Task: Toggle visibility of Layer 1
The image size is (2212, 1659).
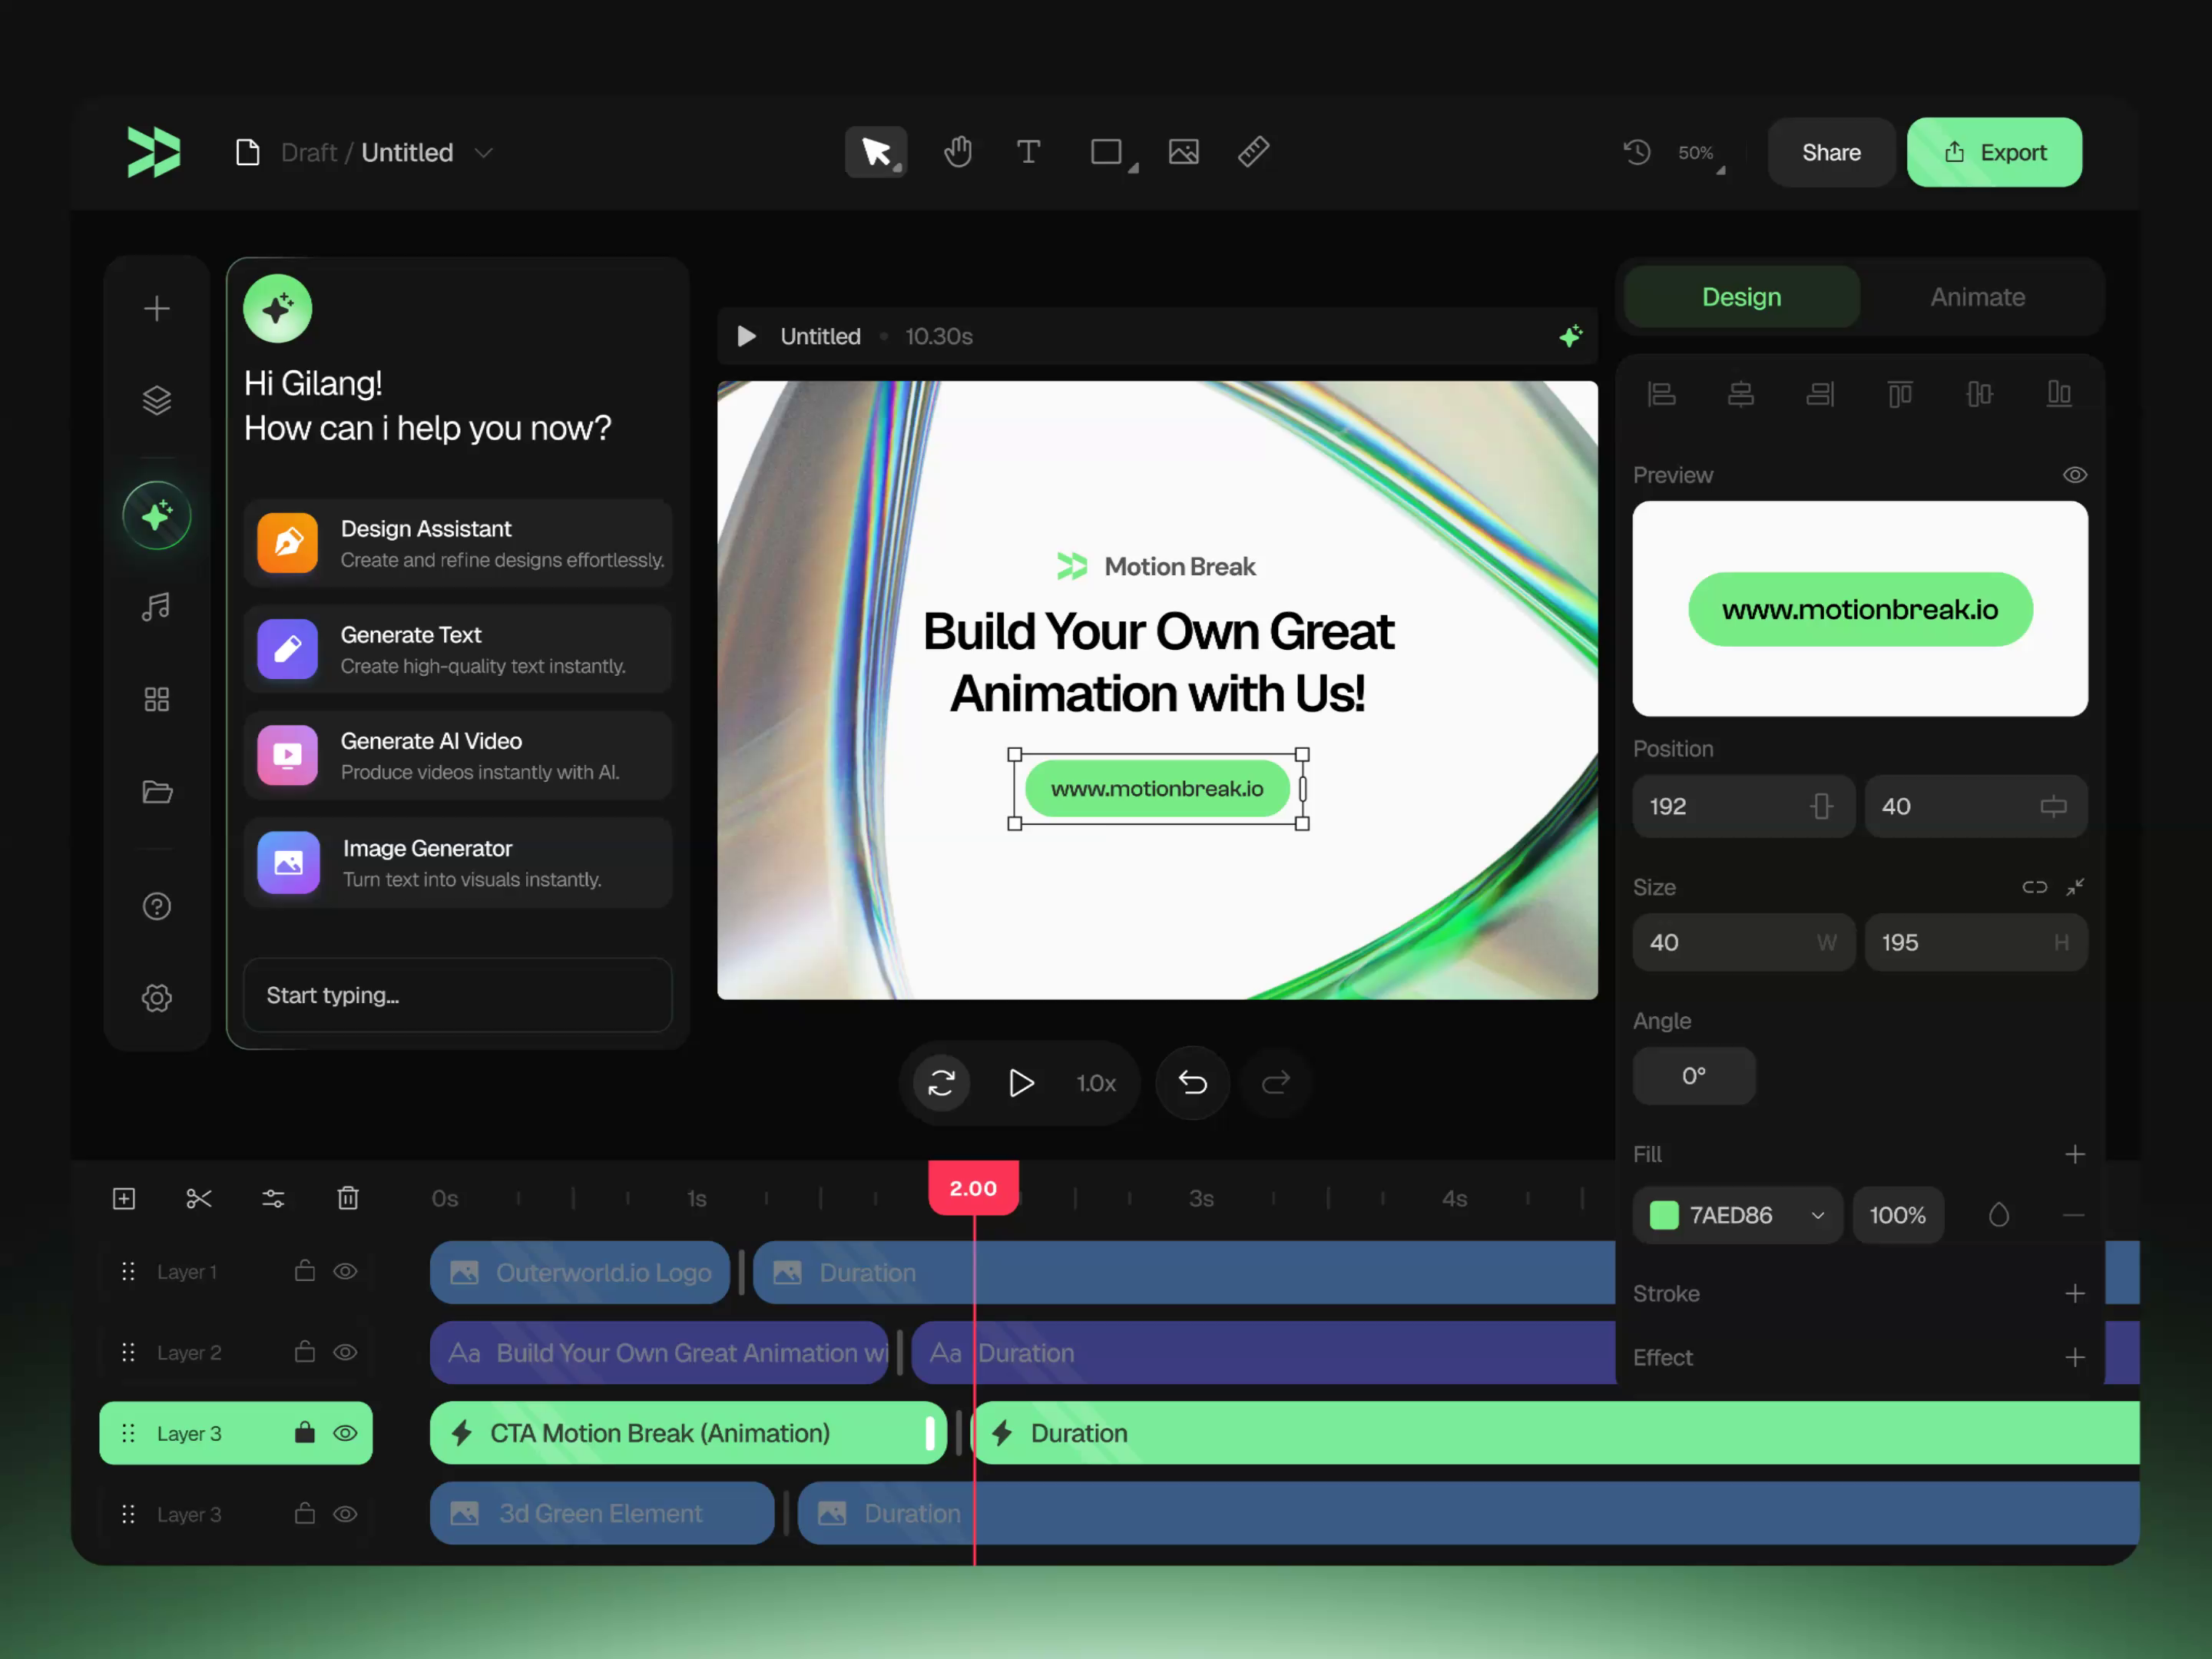Action: pyautogui.click(x=345, y=1271)
